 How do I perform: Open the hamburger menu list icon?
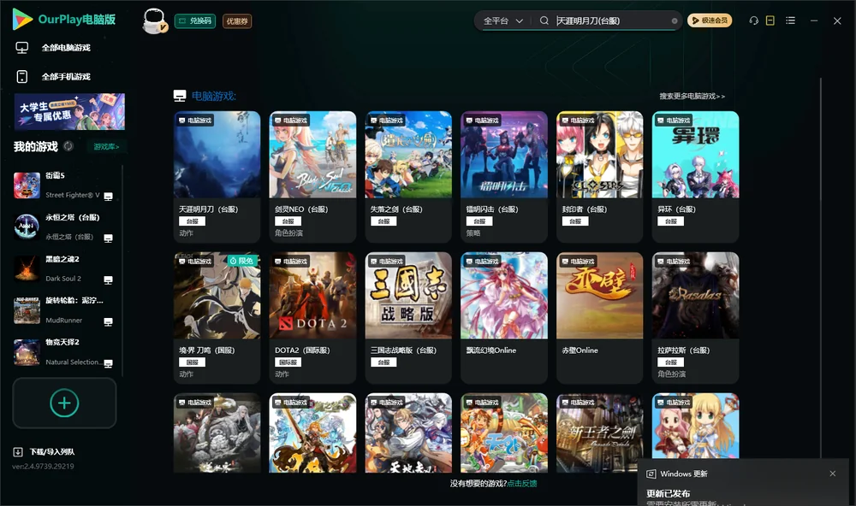[790, 21]
